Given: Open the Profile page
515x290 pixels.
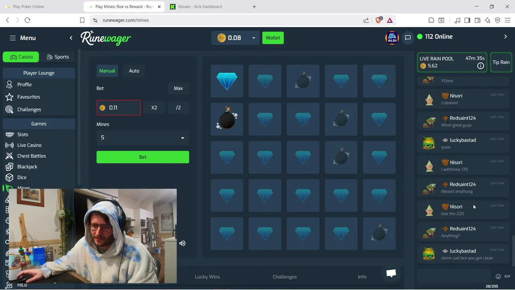Looking at the screenshot, I should coord(24,85).
